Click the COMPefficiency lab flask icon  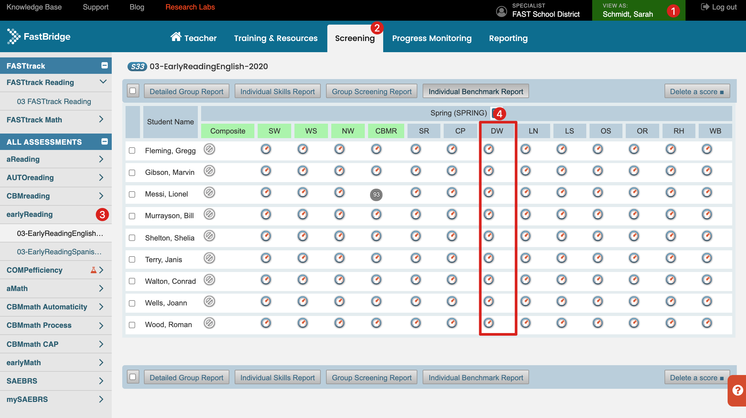94,270
